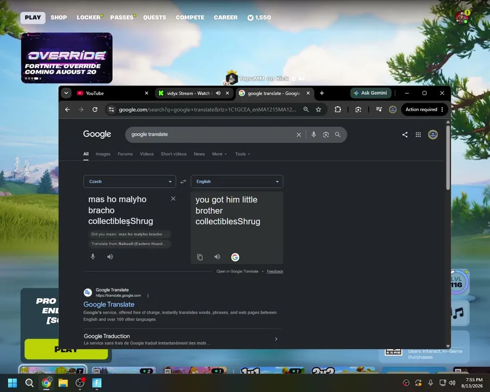Open the Google Translate result link
490x392 pixels.
tap(109, 304)
